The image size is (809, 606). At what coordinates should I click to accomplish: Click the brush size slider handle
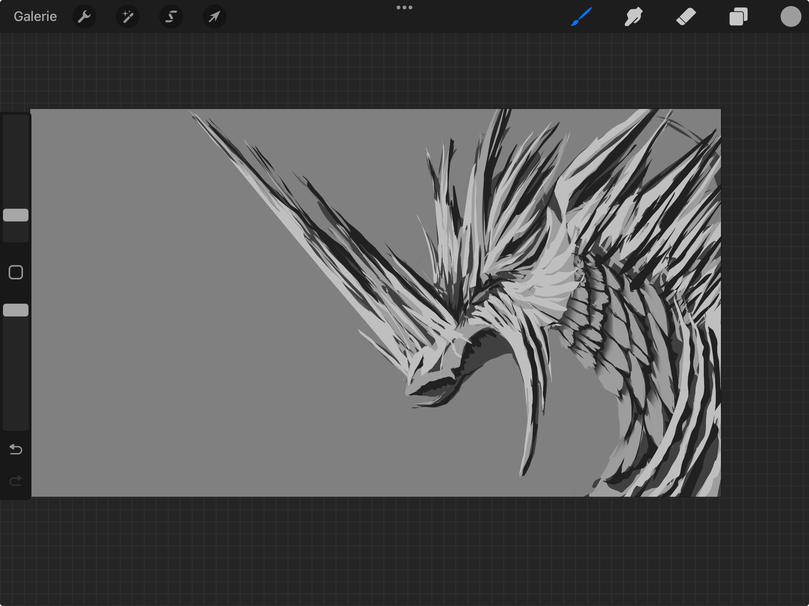click(x=16, y=215)
